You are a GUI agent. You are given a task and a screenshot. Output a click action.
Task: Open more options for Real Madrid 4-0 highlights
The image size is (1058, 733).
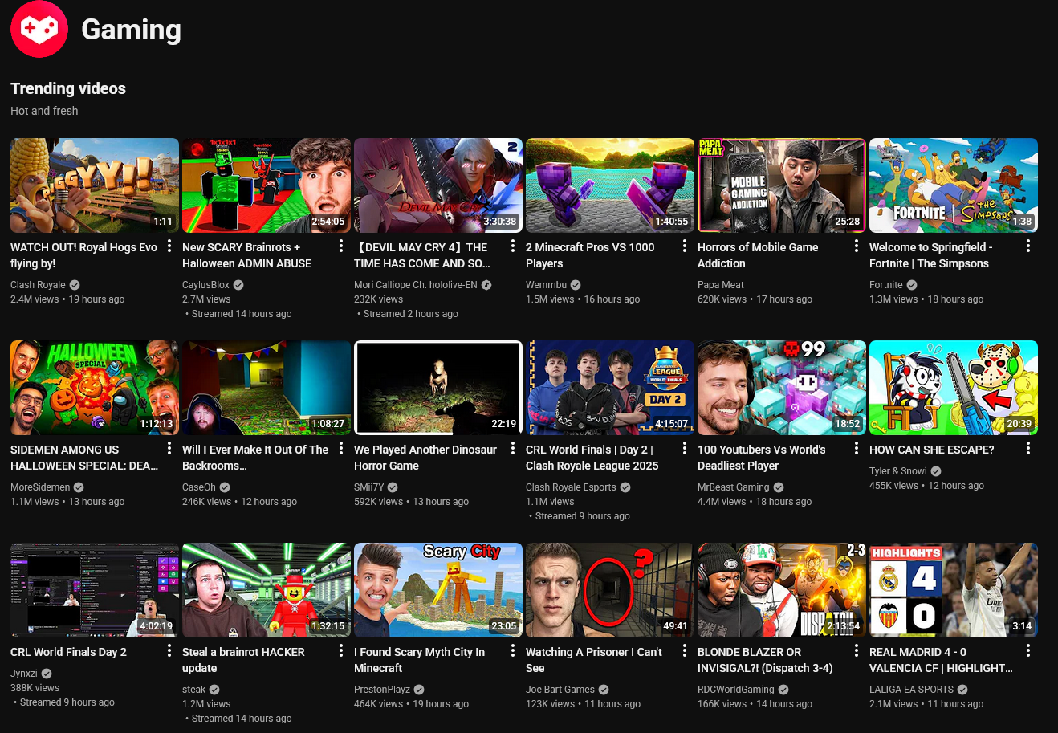click(1028, 651)
